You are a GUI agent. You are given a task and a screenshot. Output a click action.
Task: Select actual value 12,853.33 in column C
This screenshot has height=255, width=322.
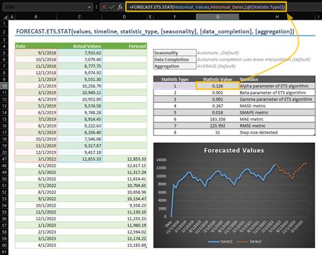[x=79, y=159]
